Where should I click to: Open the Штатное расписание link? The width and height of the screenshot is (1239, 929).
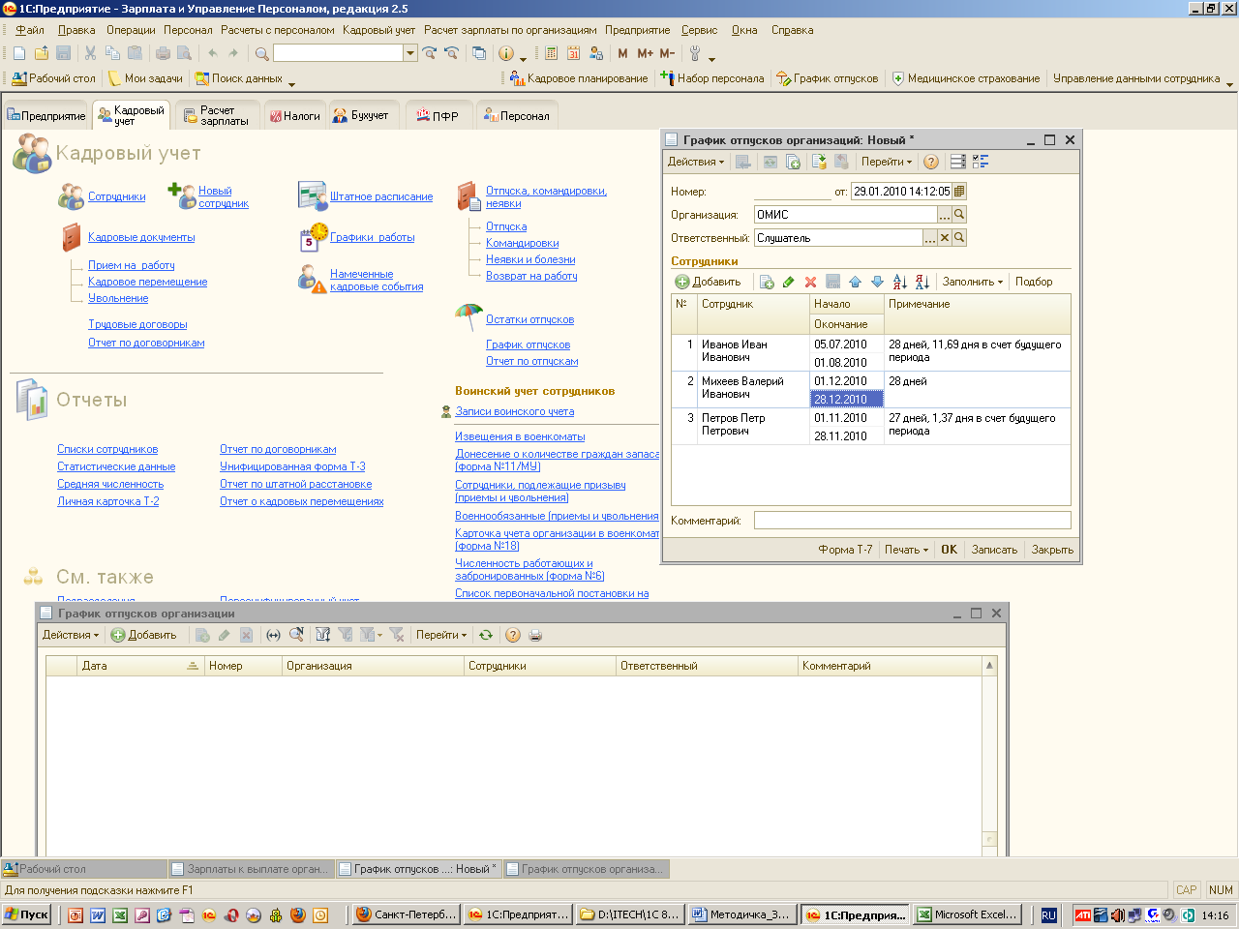(381, 196)
